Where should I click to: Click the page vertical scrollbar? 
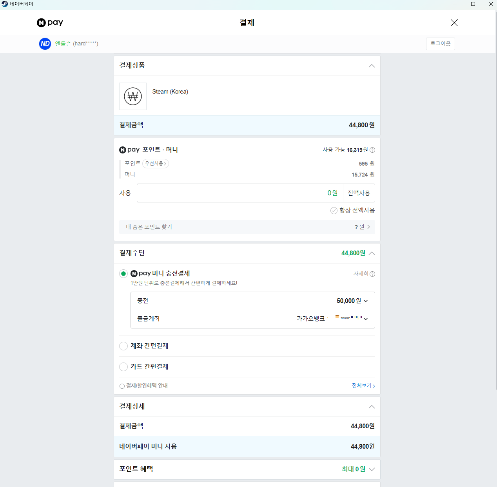coord(496,200)
